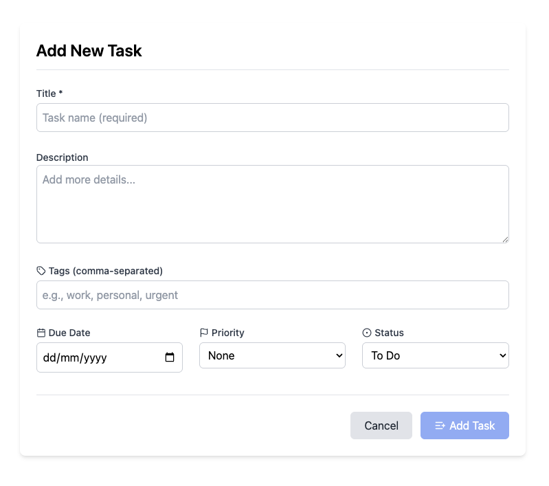Click the Due Date label text
Viewport: 549px width, 486px height.
(x=69, y=333)
